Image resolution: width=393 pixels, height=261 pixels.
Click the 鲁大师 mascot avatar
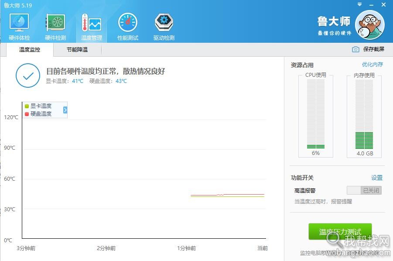tap(370, 25)
